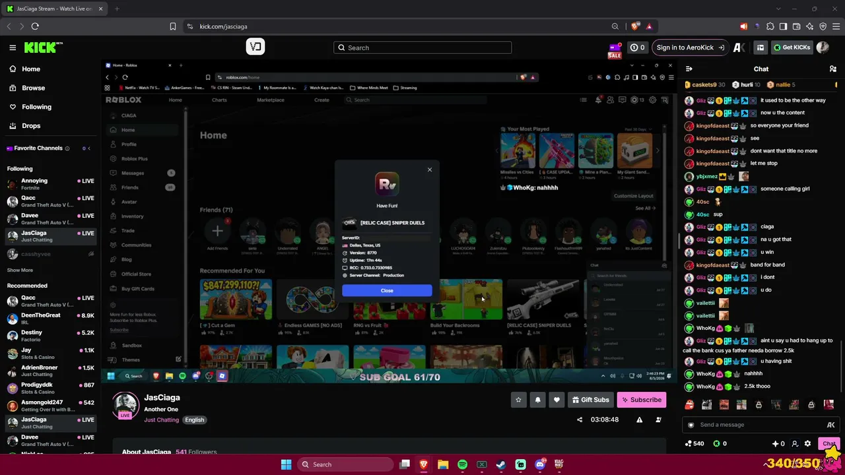
Task: Open the Brave Shields icon
Action: pos(635,26)
